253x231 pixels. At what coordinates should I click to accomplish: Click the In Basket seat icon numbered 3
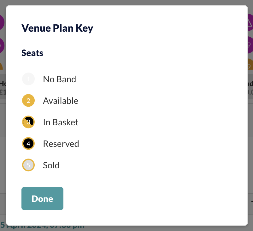[28, 122]
